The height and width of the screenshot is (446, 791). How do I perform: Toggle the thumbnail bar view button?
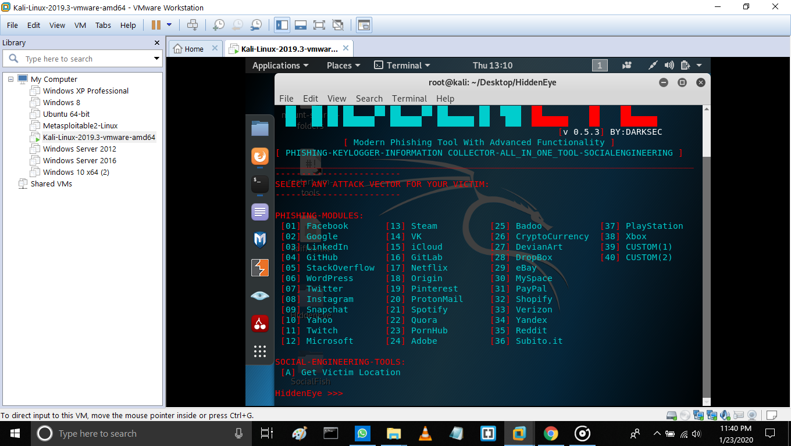(300, 25)
